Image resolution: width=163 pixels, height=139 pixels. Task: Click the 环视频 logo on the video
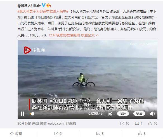[34, 50]
